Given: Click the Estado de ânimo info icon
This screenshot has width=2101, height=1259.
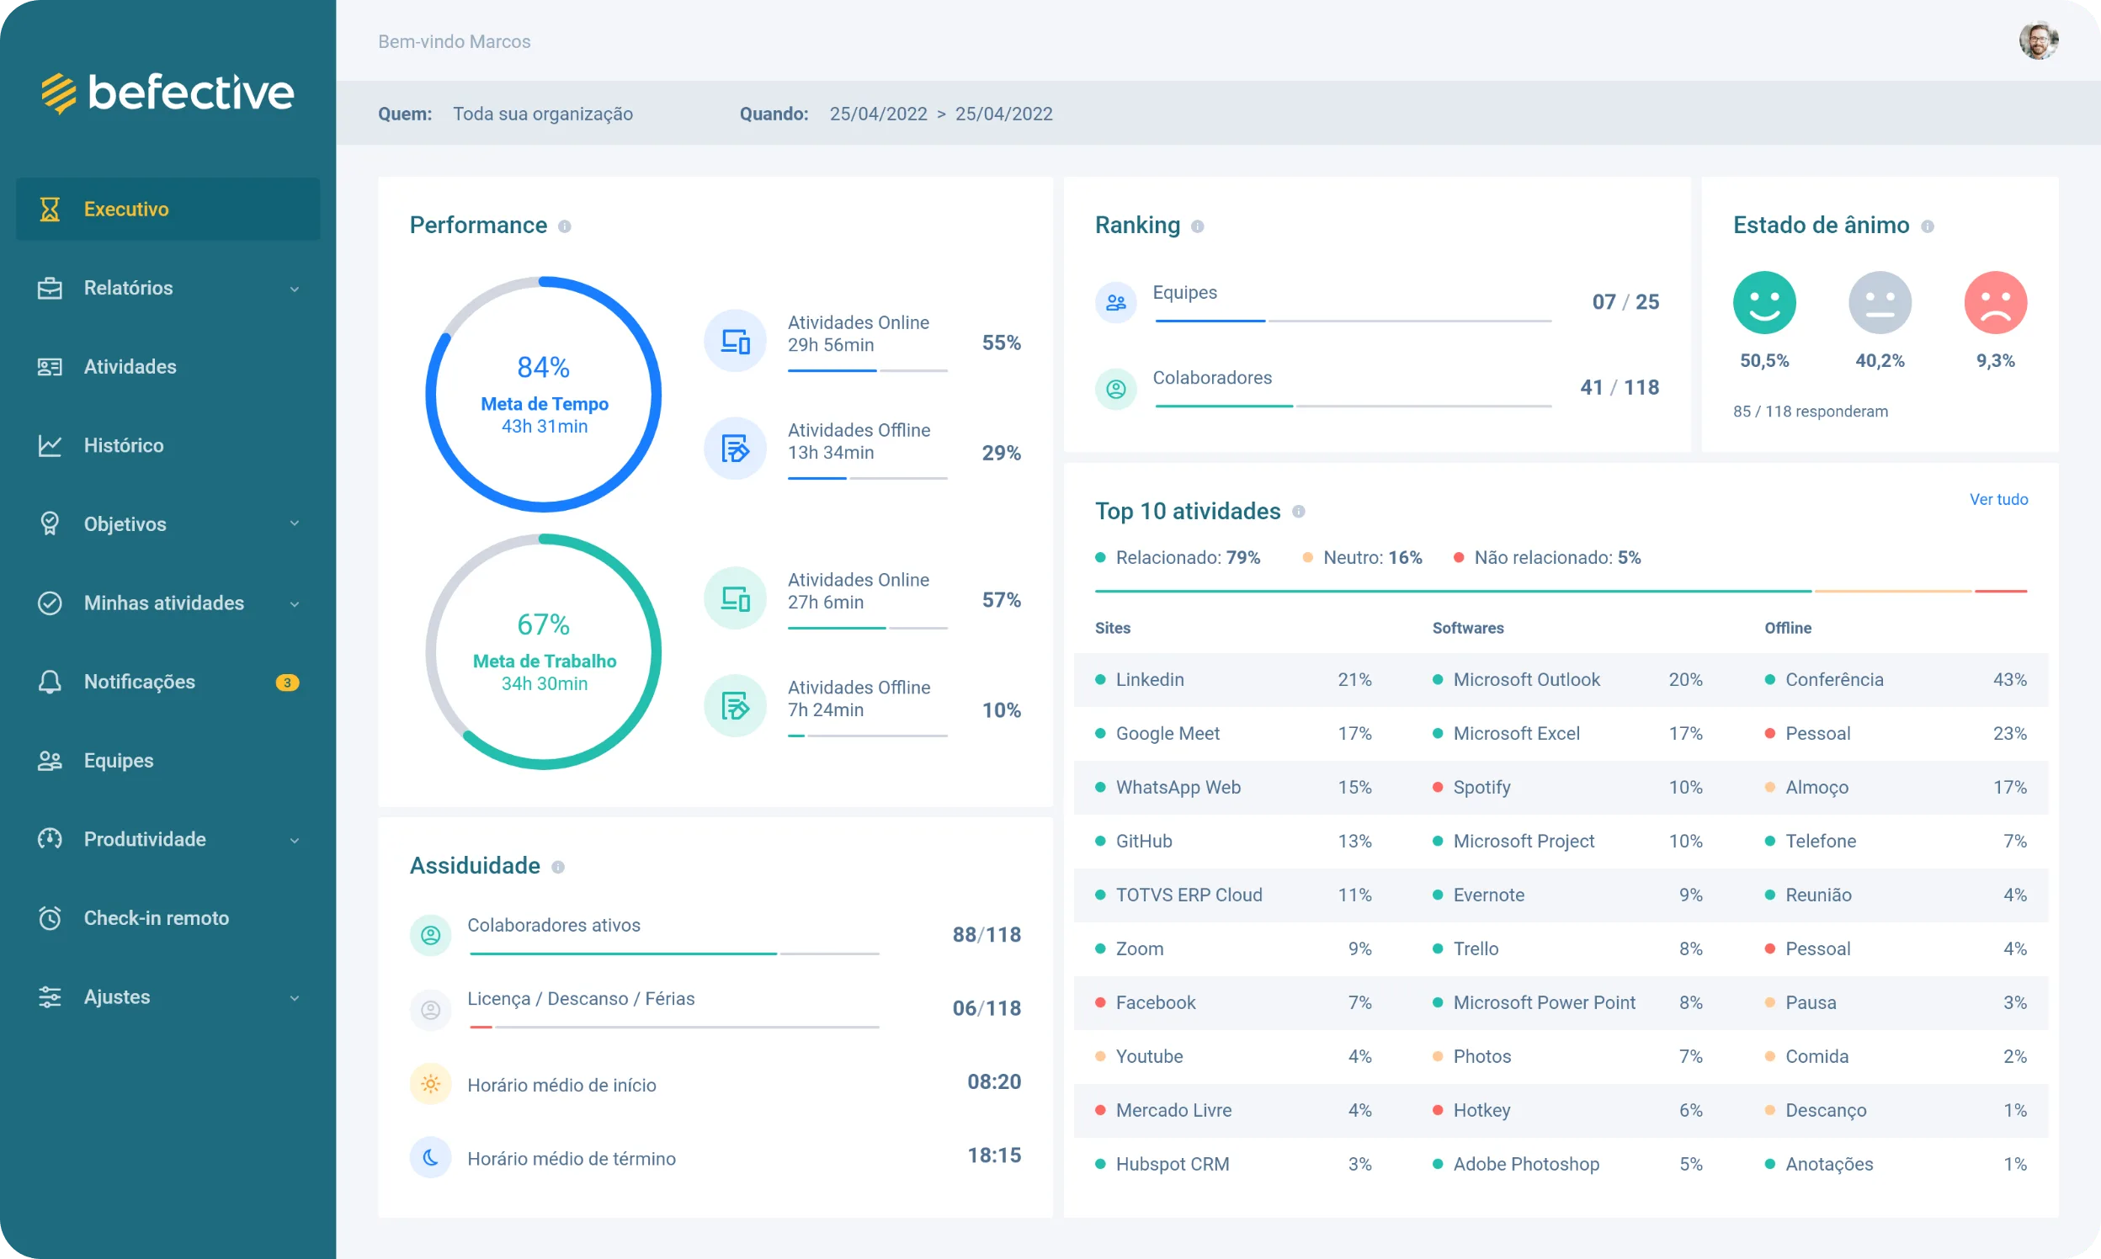Looking at the screenshot, I should pyautogui.click(x=1927, y=226).
